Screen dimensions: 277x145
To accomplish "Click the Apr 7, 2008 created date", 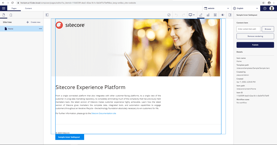I will 246,82.
